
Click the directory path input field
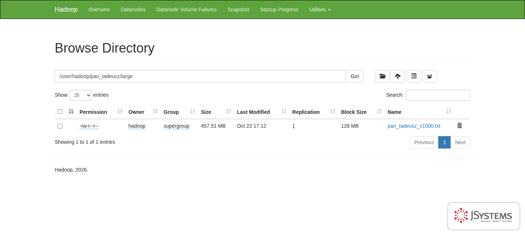click(201, 76)
